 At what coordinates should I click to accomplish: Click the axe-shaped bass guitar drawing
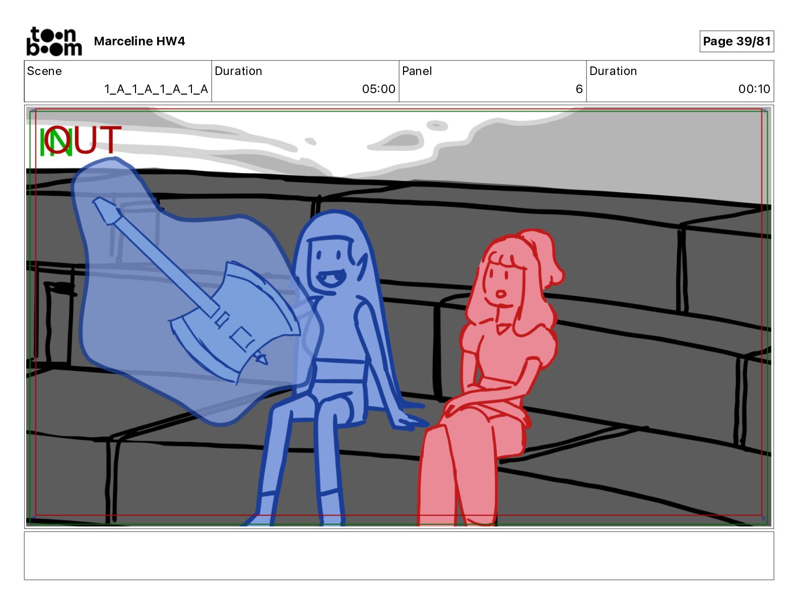[x=196, y=290]
